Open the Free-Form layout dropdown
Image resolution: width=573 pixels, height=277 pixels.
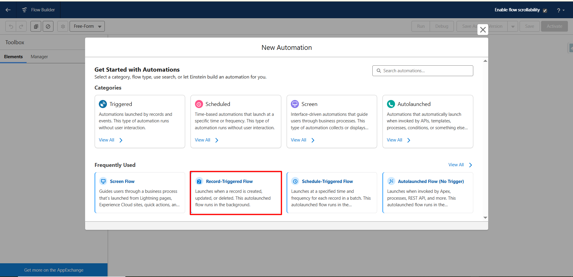point(87,26)
